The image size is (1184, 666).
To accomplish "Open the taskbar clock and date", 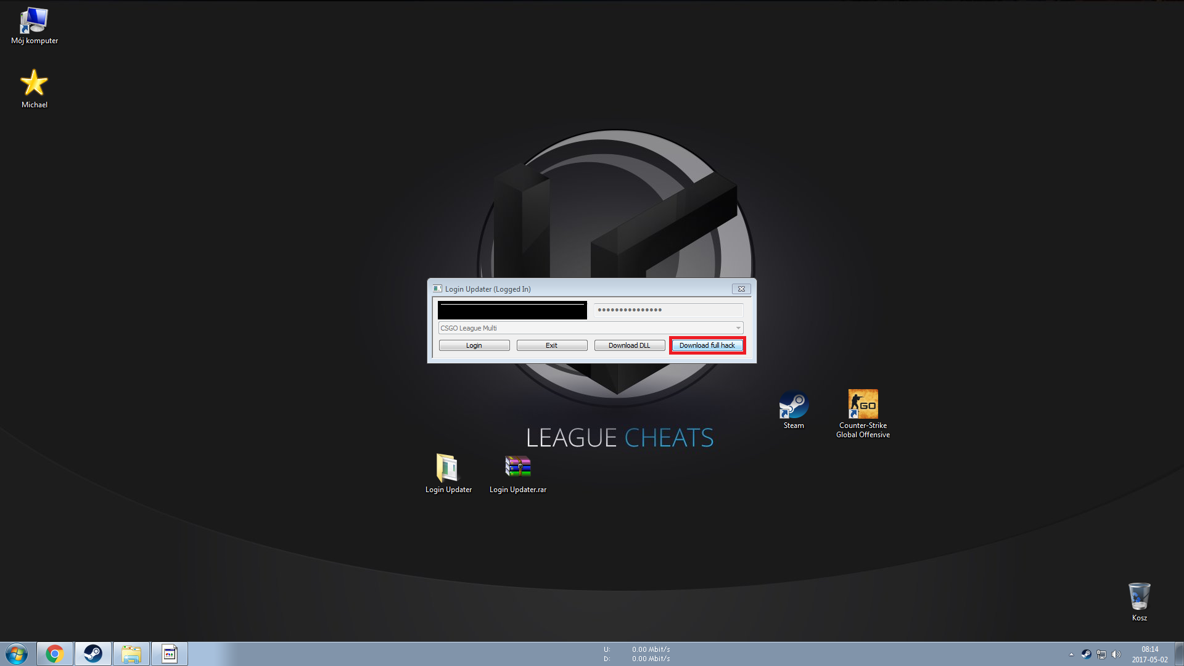I will pos(1149,654).
